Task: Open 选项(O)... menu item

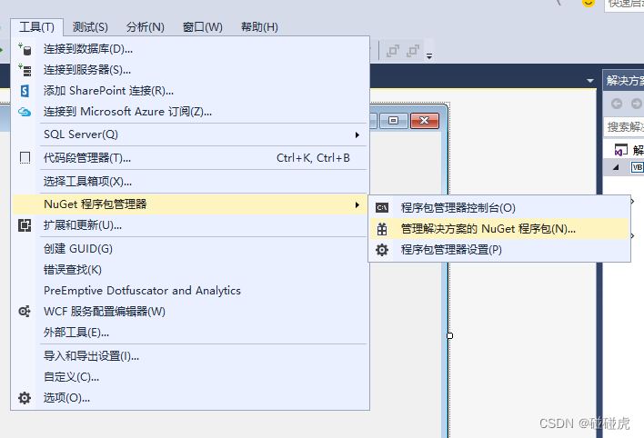Action: pos(190,398)
